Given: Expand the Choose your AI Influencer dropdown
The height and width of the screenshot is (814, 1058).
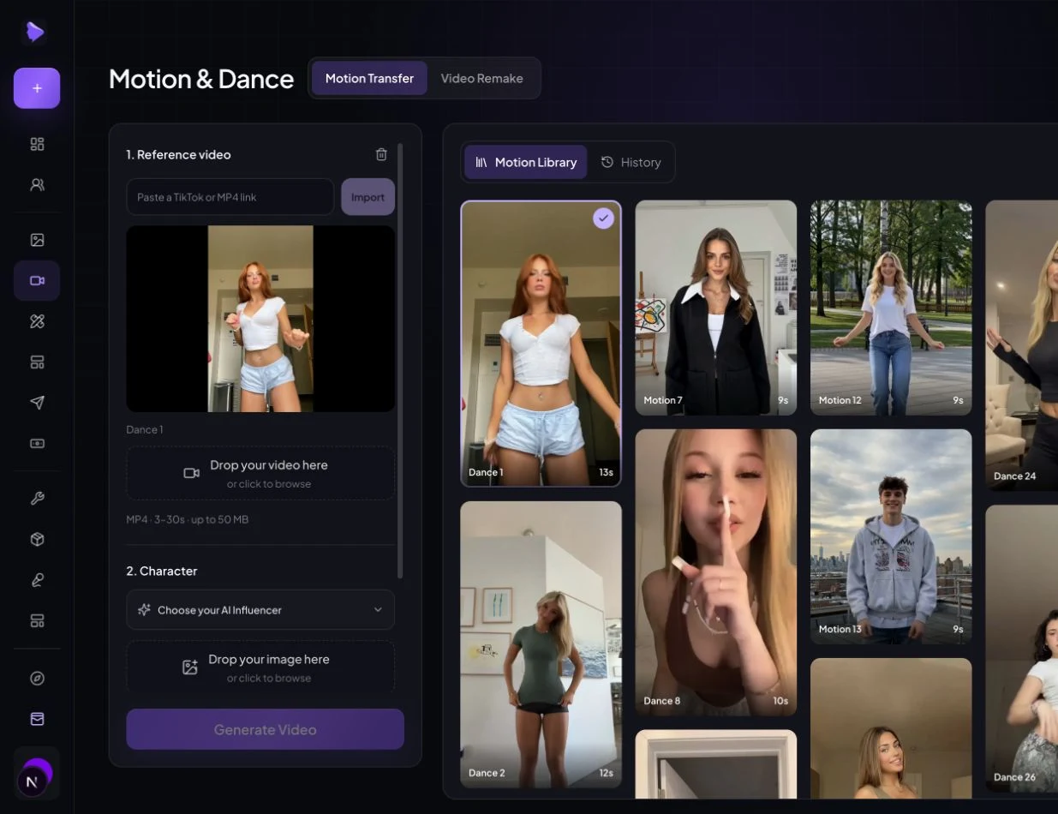Looking at the screenshot, I should click(260, 610).
